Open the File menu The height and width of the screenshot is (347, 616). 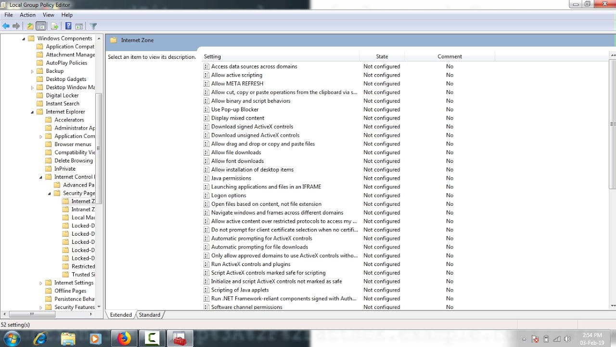click(9, 15)
